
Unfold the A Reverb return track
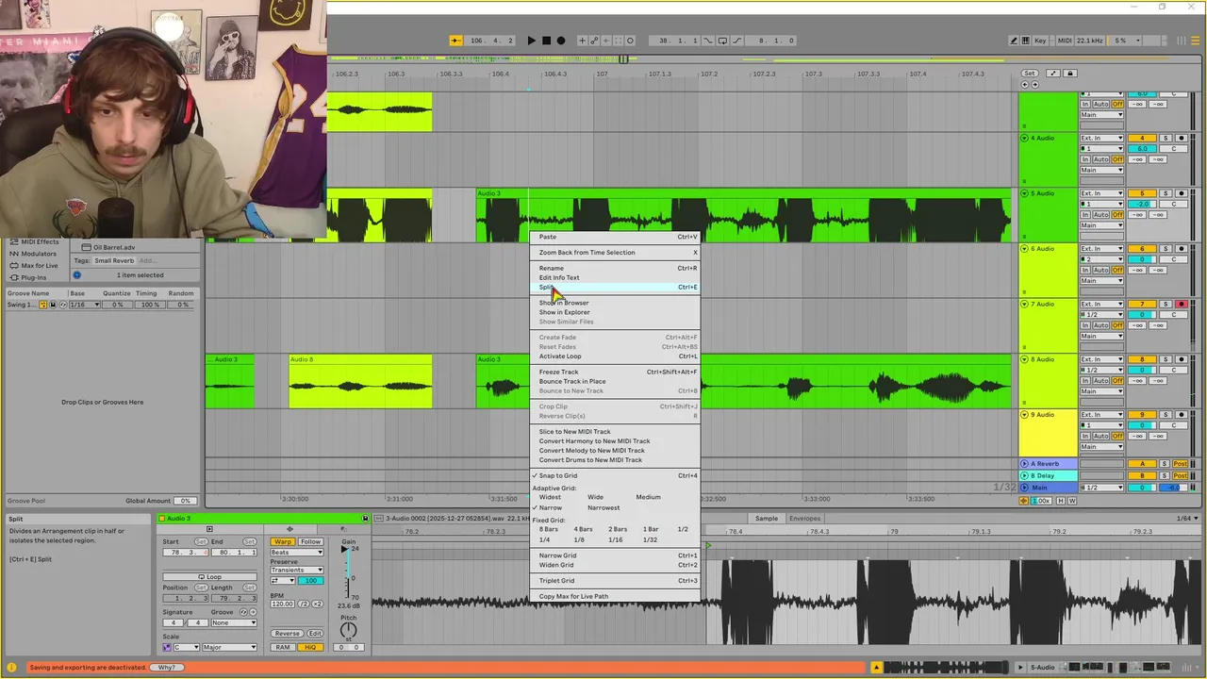[1025, 464]
